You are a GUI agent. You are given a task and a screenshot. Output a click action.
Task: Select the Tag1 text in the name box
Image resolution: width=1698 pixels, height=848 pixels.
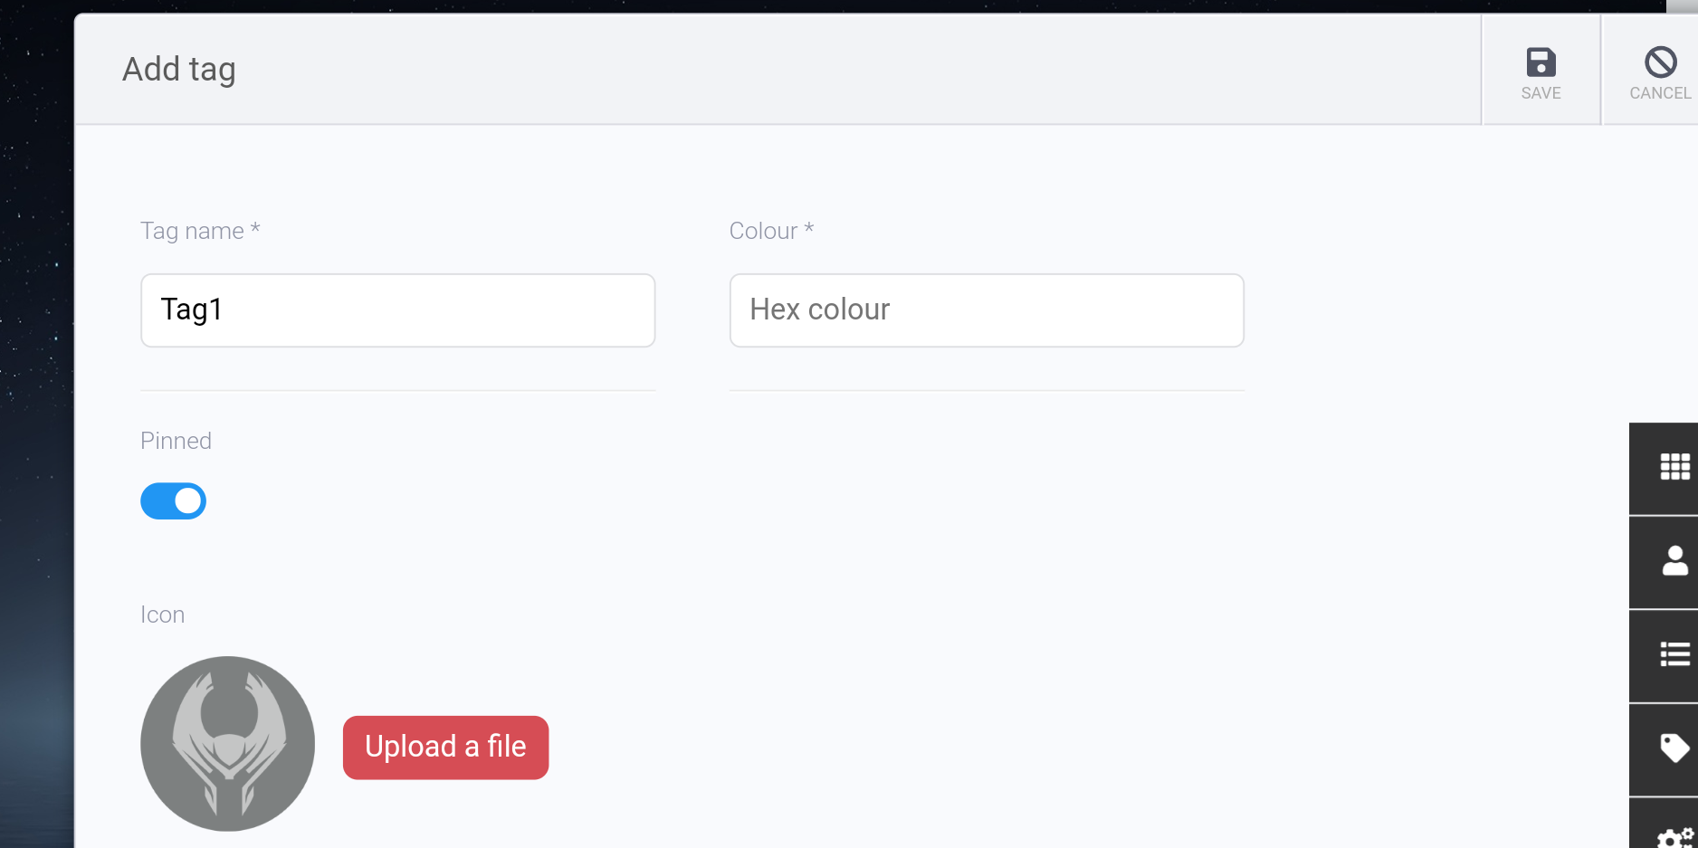pyautogui.click(x=191, y=310)
